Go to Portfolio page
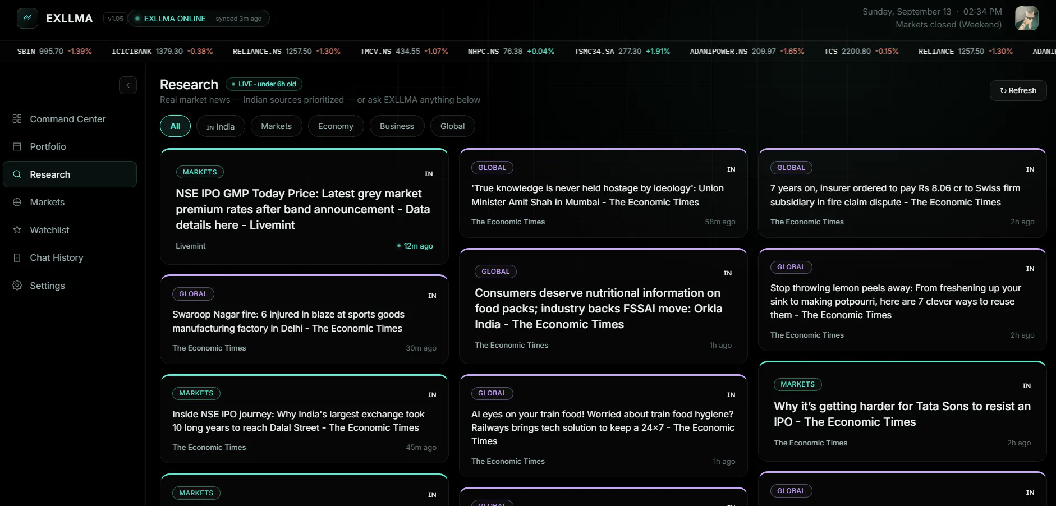 click(70, 146)
